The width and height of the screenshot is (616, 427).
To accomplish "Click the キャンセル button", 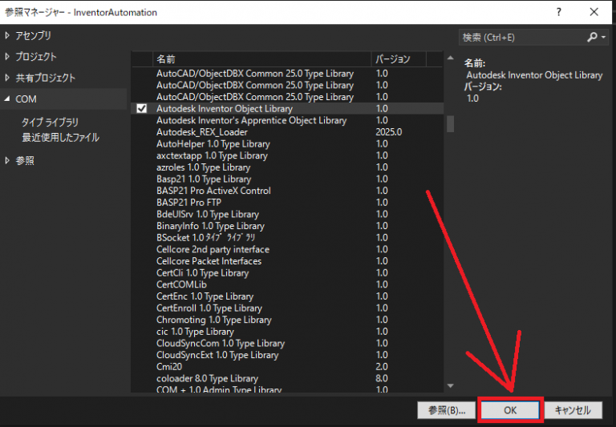I will [x=573, y=410].
